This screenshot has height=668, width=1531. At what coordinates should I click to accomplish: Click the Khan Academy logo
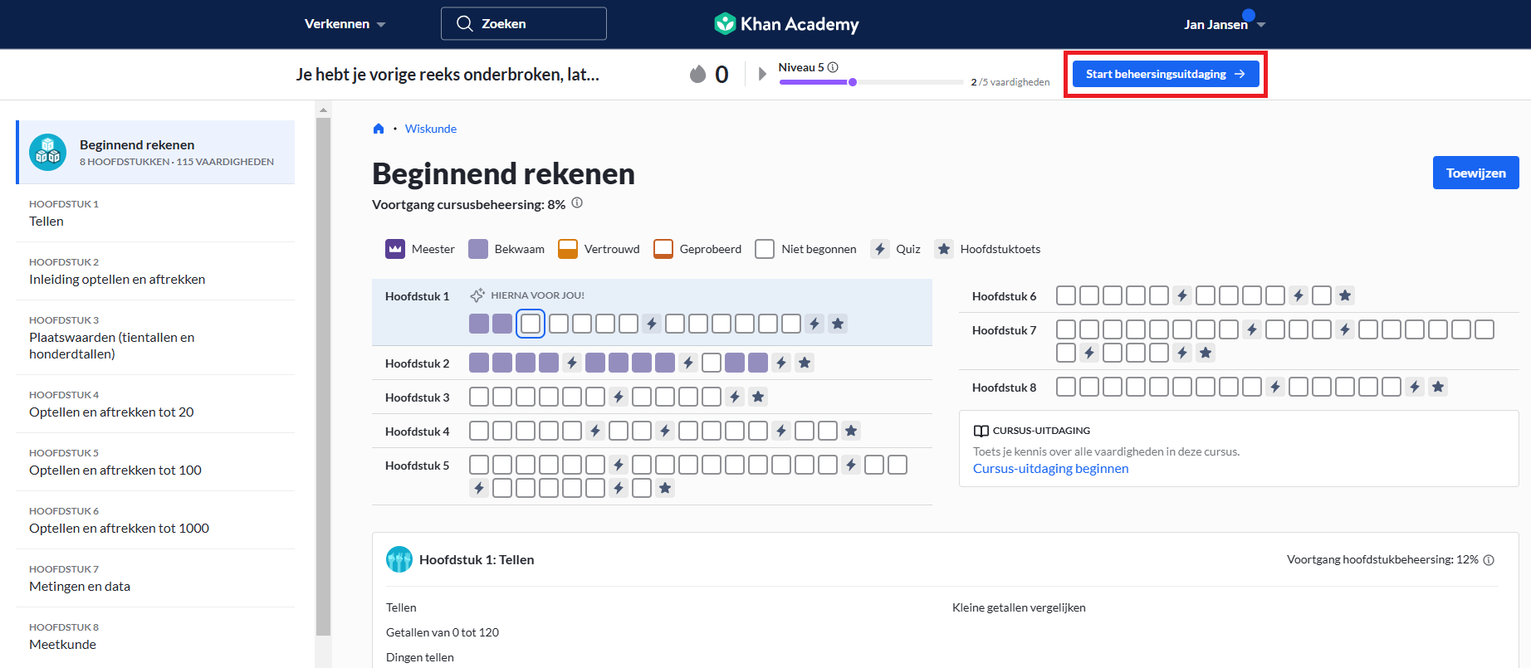786,24
